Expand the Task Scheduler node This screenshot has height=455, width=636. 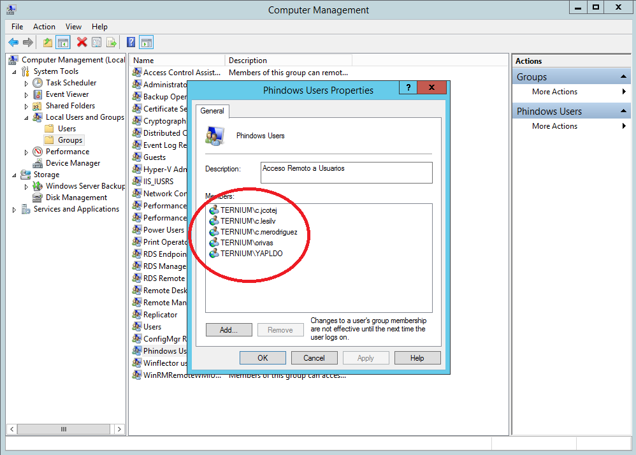click(26, 83)
